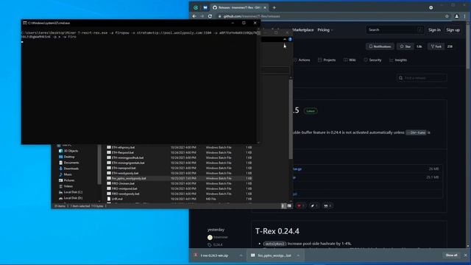Click the 0.24.4 tag icon link
471x265 pixels.
[x=216, y=245]
